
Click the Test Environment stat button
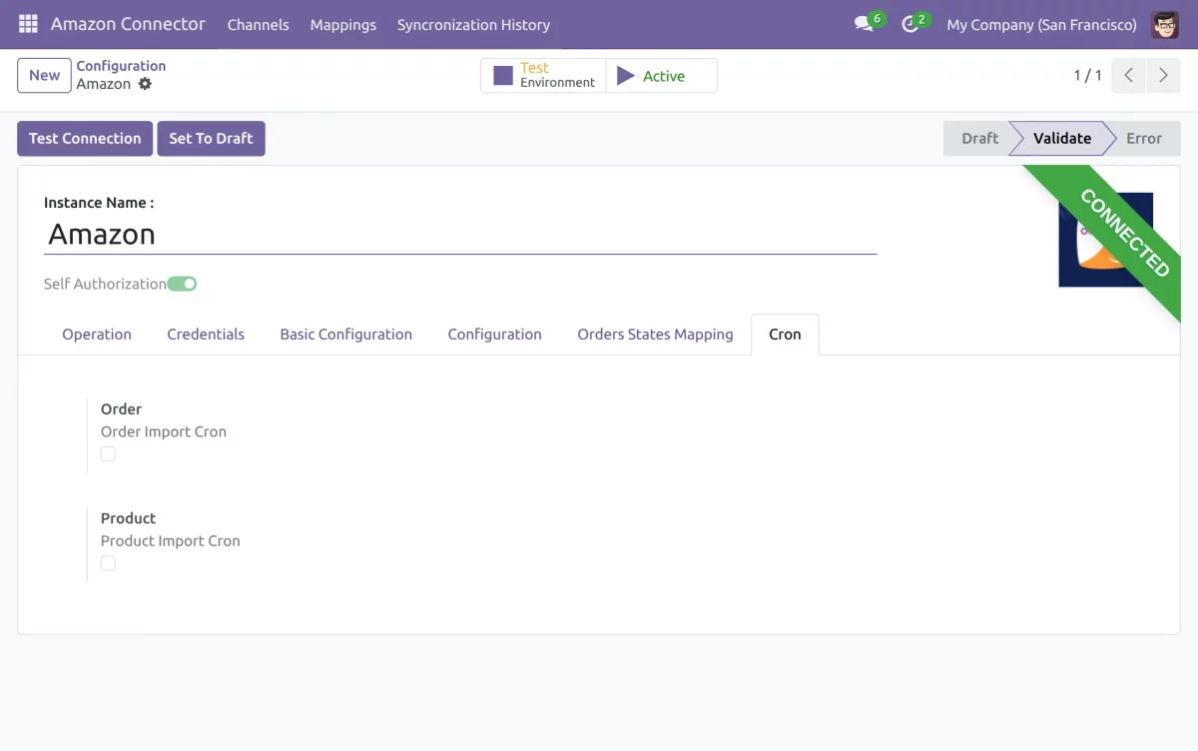pyautogui.click(x=543, y=76)
